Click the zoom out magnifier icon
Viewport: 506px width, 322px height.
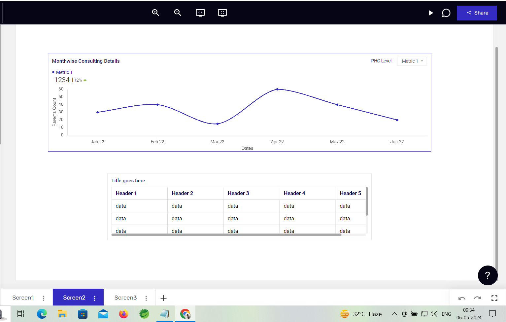point(178,13)
